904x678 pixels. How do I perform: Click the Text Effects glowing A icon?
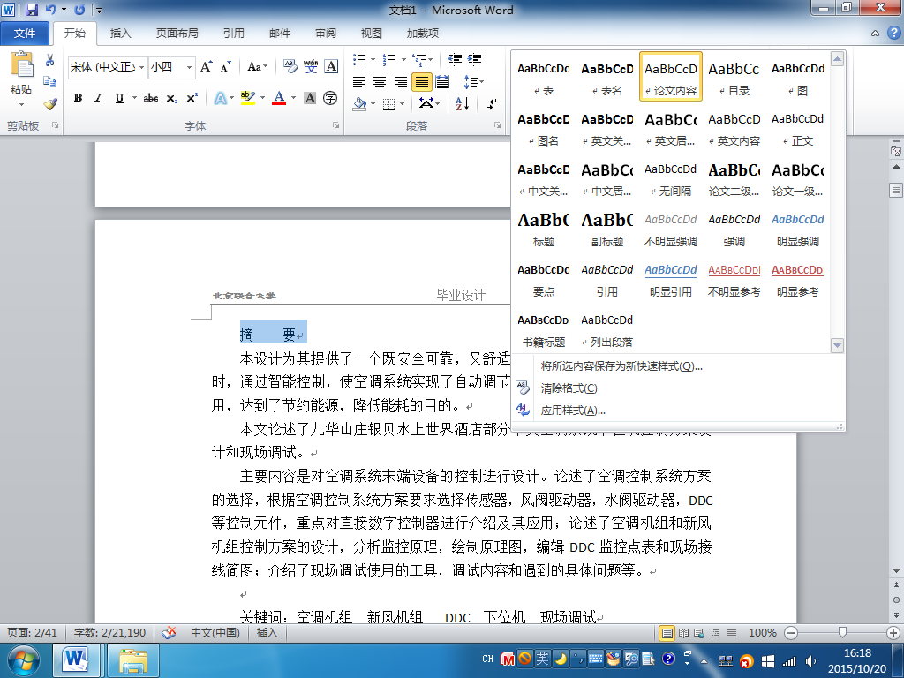(220, 98)
